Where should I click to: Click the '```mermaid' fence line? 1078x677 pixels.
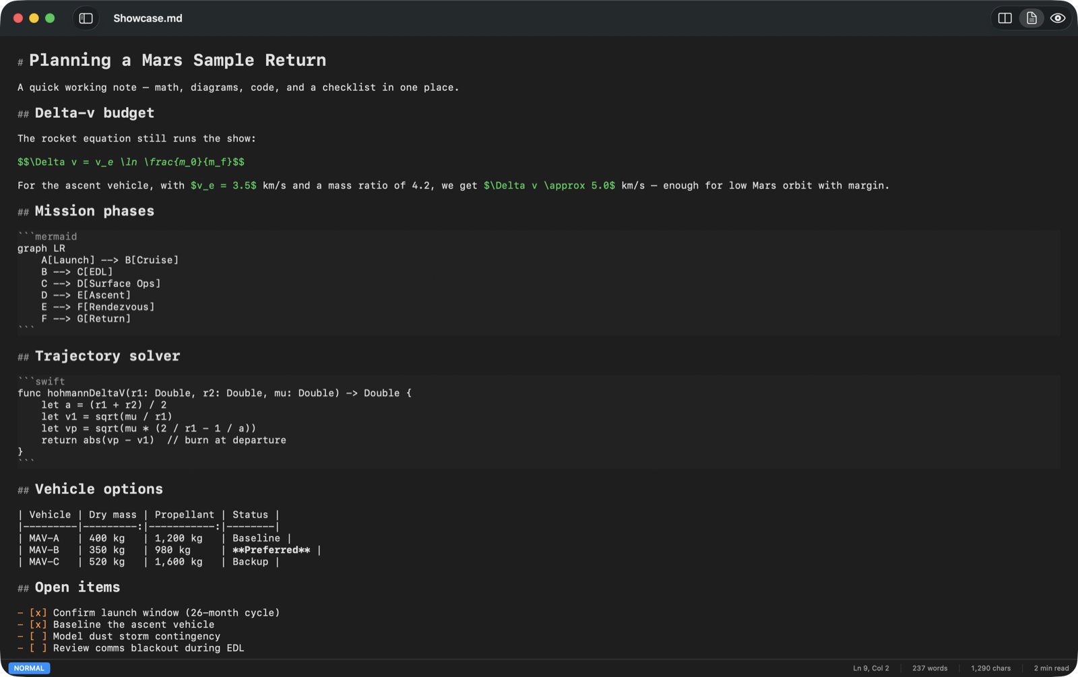point(47,236)
